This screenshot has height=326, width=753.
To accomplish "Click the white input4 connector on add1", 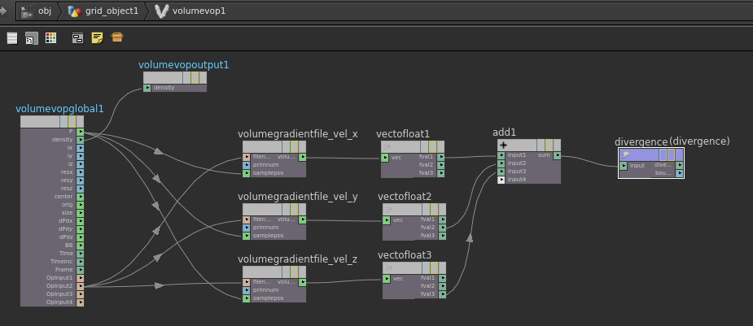I will pos(501,180).
